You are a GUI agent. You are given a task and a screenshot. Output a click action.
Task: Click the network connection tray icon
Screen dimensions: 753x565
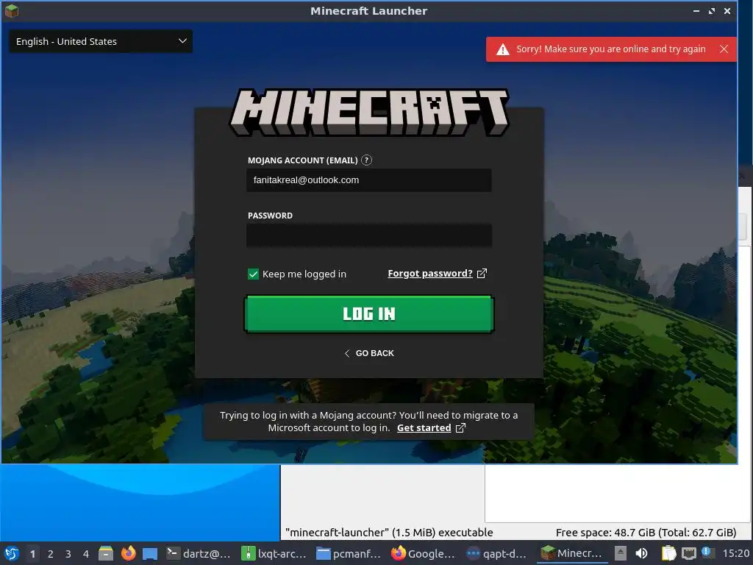click(x=689, y=553)
